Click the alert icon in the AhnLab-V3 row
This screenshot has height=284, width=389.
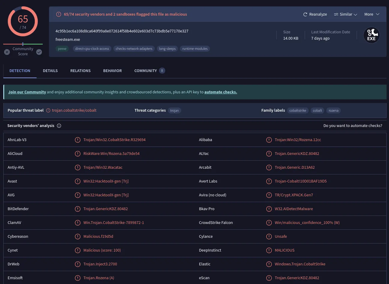(x=78, y=140)
